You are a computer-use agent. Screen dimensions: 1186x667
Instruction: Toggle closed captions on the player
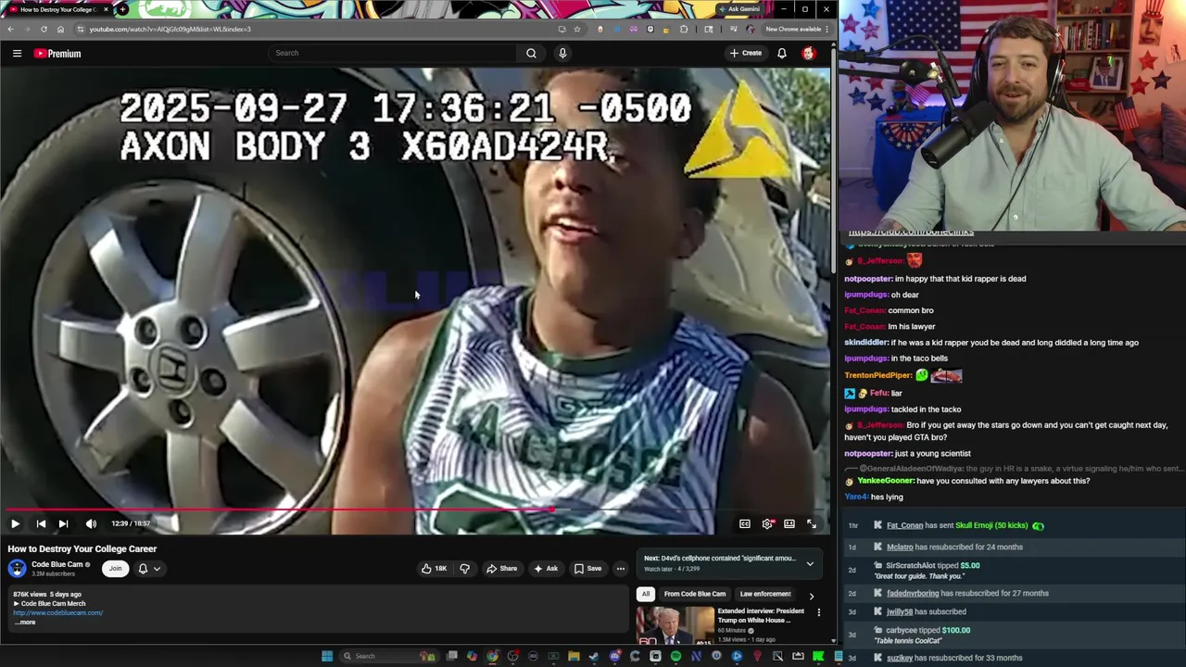pyautogui.click(x=745, y=523)
